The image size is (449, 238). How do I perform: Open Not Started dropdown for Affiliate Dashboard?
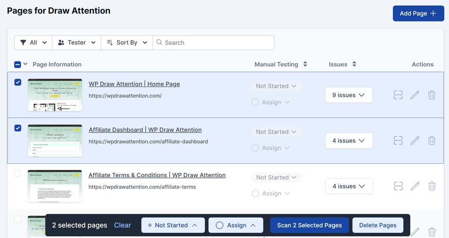(276, 132)
